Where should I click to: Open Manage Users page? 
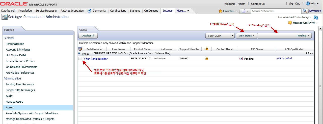tap(14, 102)
